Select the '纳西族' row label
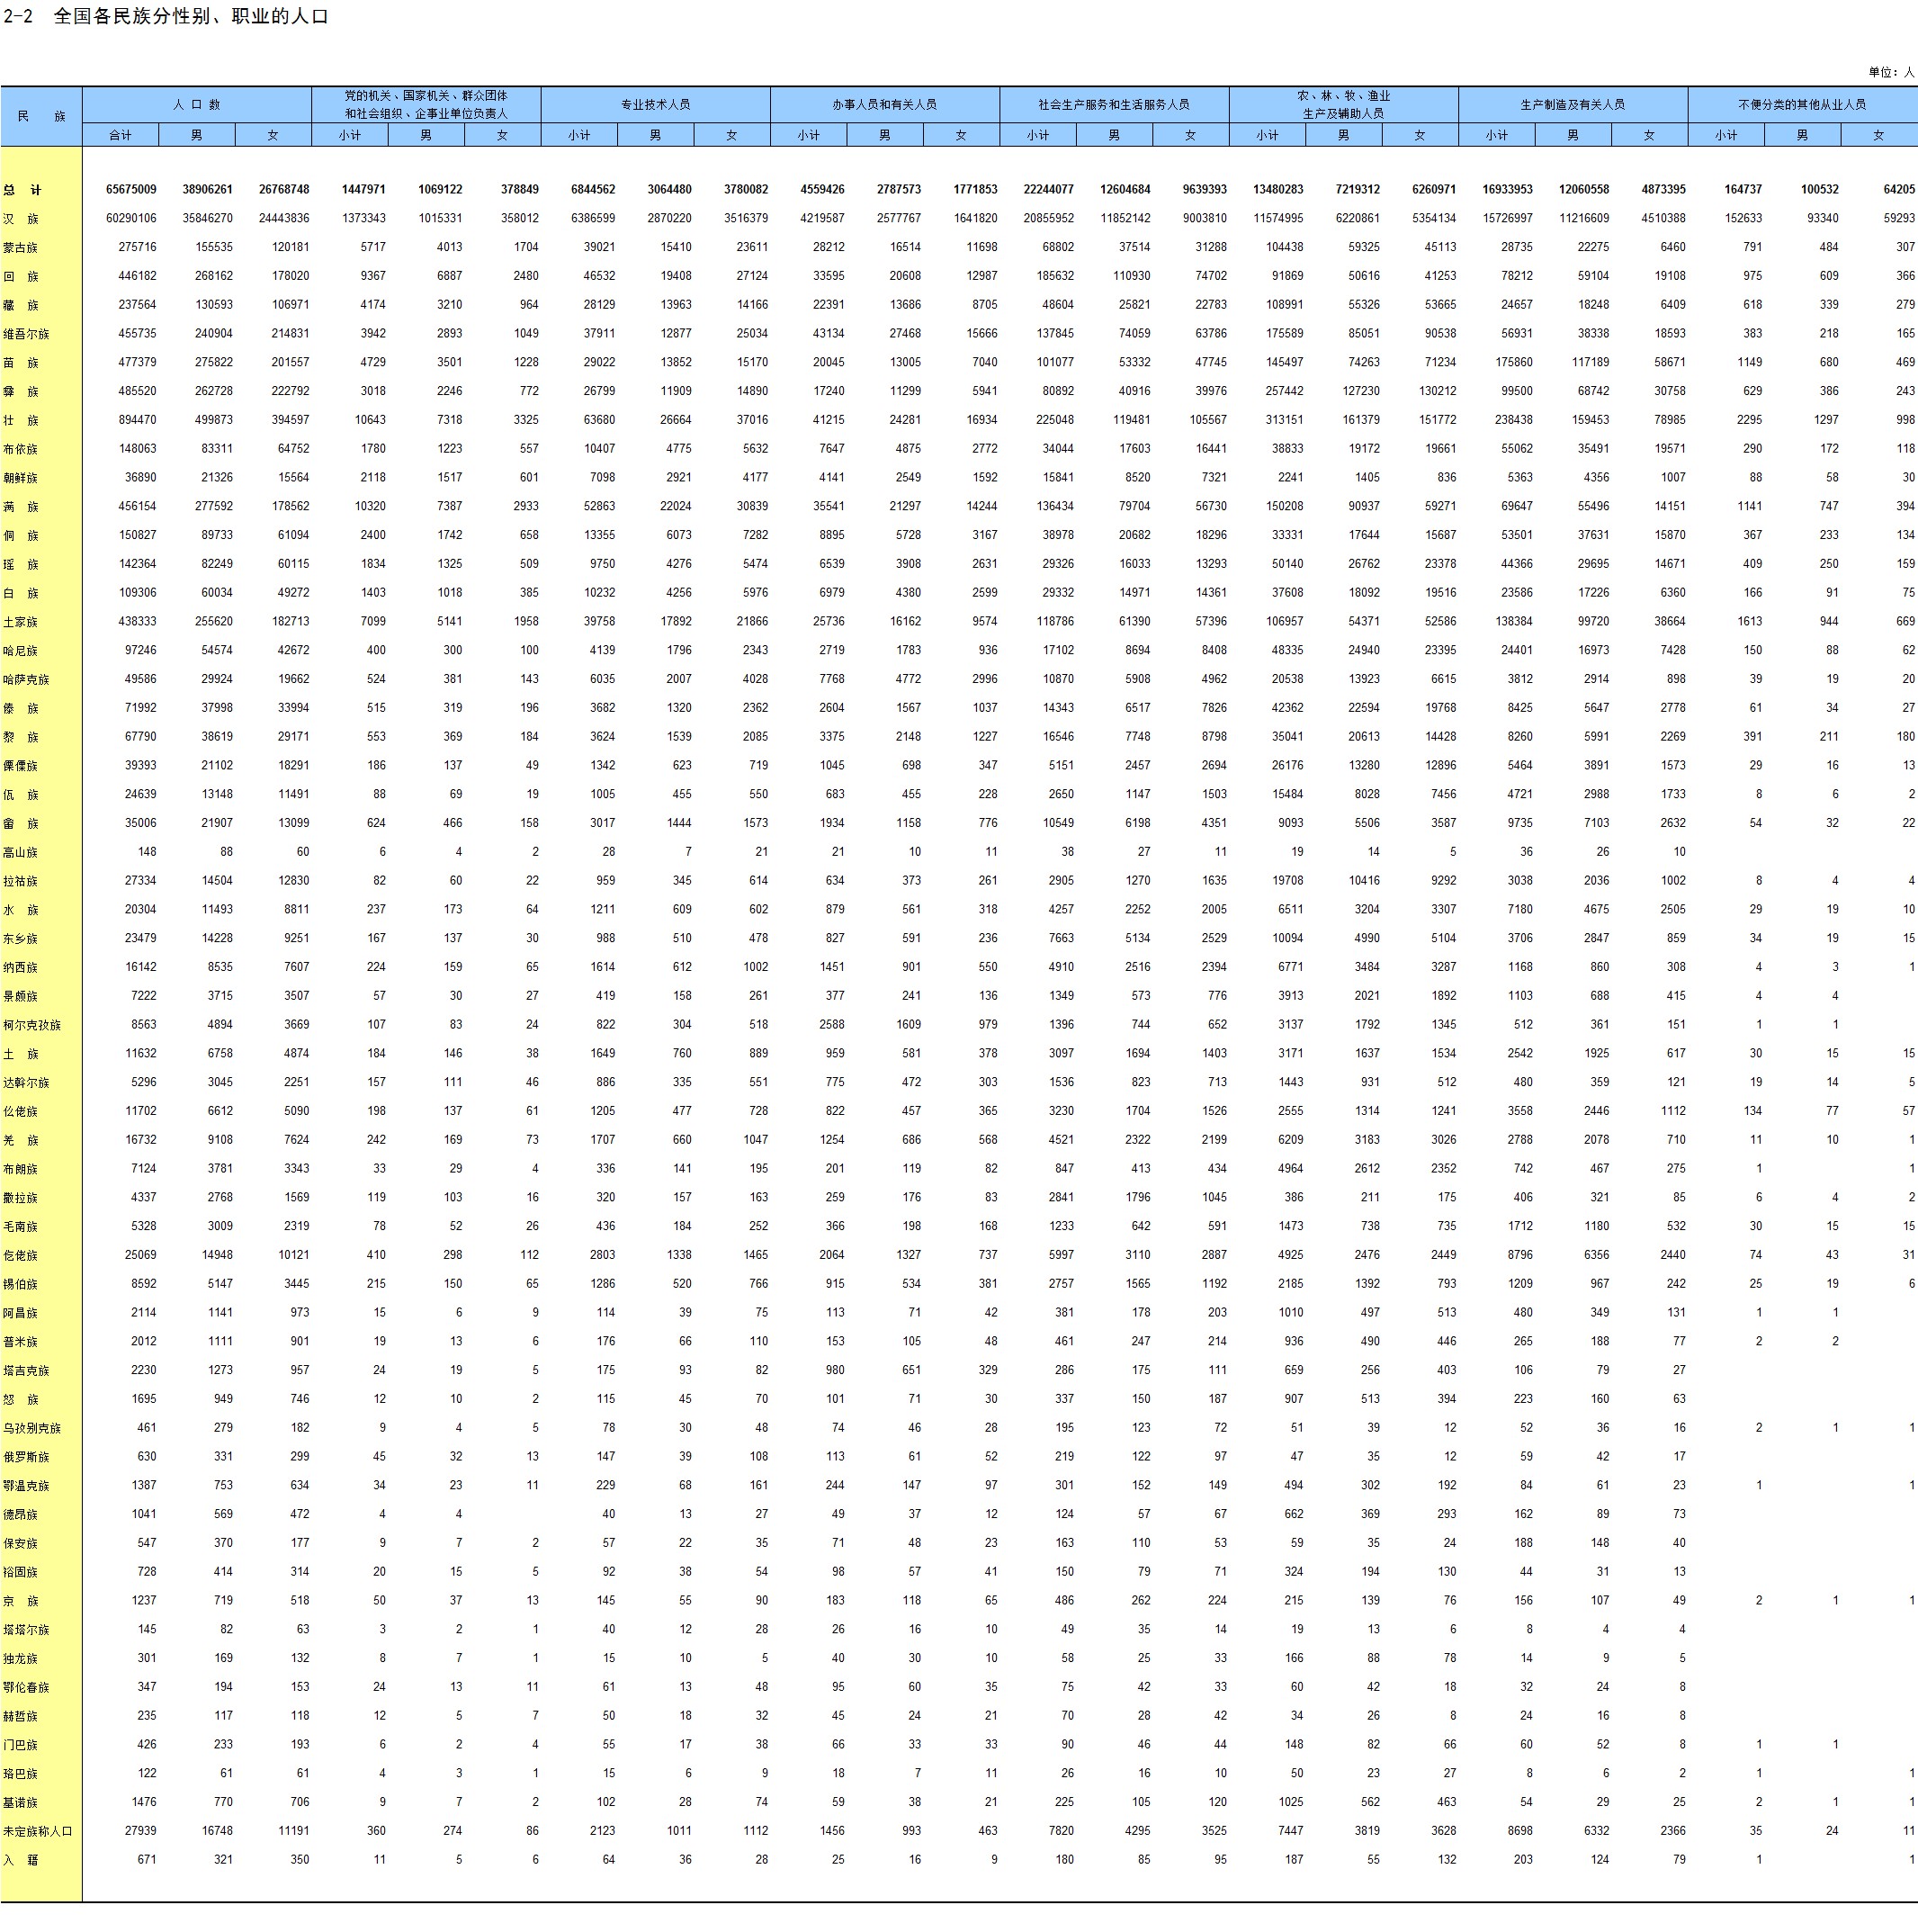Image resolution: width=1918 pixels, height=1932 pixels. pyautogui.click(x=21, y=968)
